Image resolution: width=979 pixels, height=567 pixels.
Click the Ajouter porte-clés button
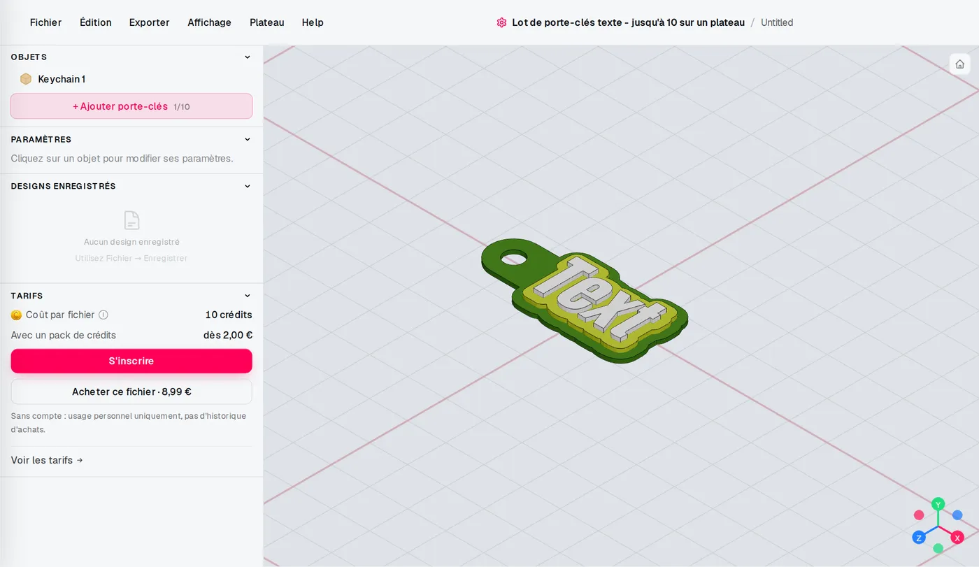pyautogui.click(x=131, y=106)
